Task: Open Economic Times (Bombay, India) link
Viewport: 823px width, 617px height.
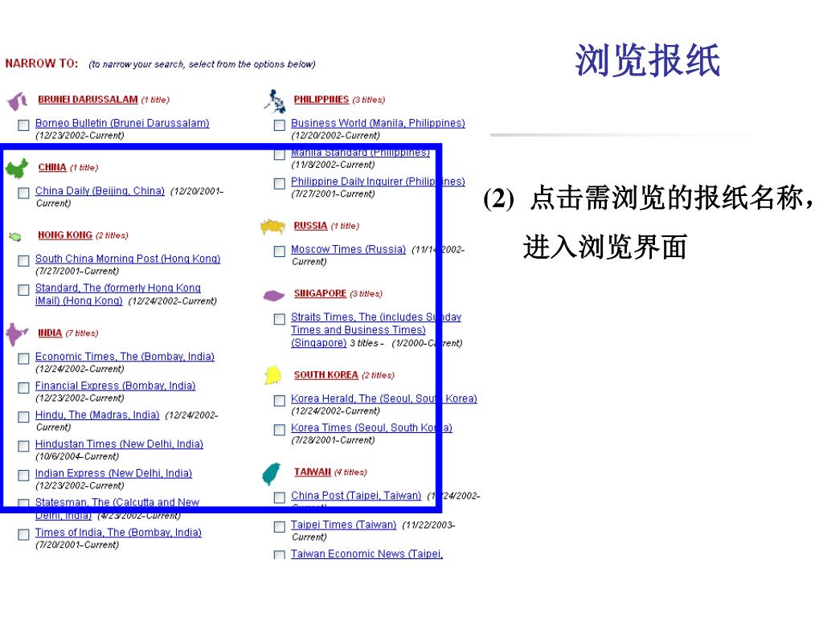Action: tap(125, 356)
